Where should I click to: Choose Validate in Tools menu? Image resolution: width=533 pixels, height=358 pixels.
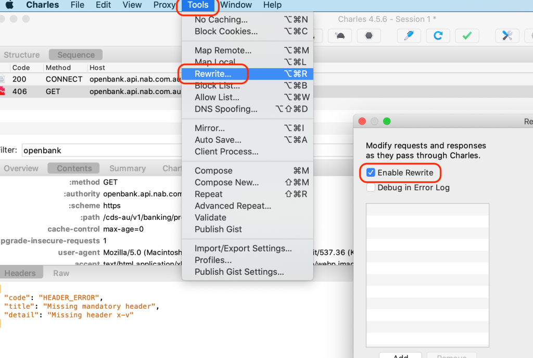click(247, 218)
